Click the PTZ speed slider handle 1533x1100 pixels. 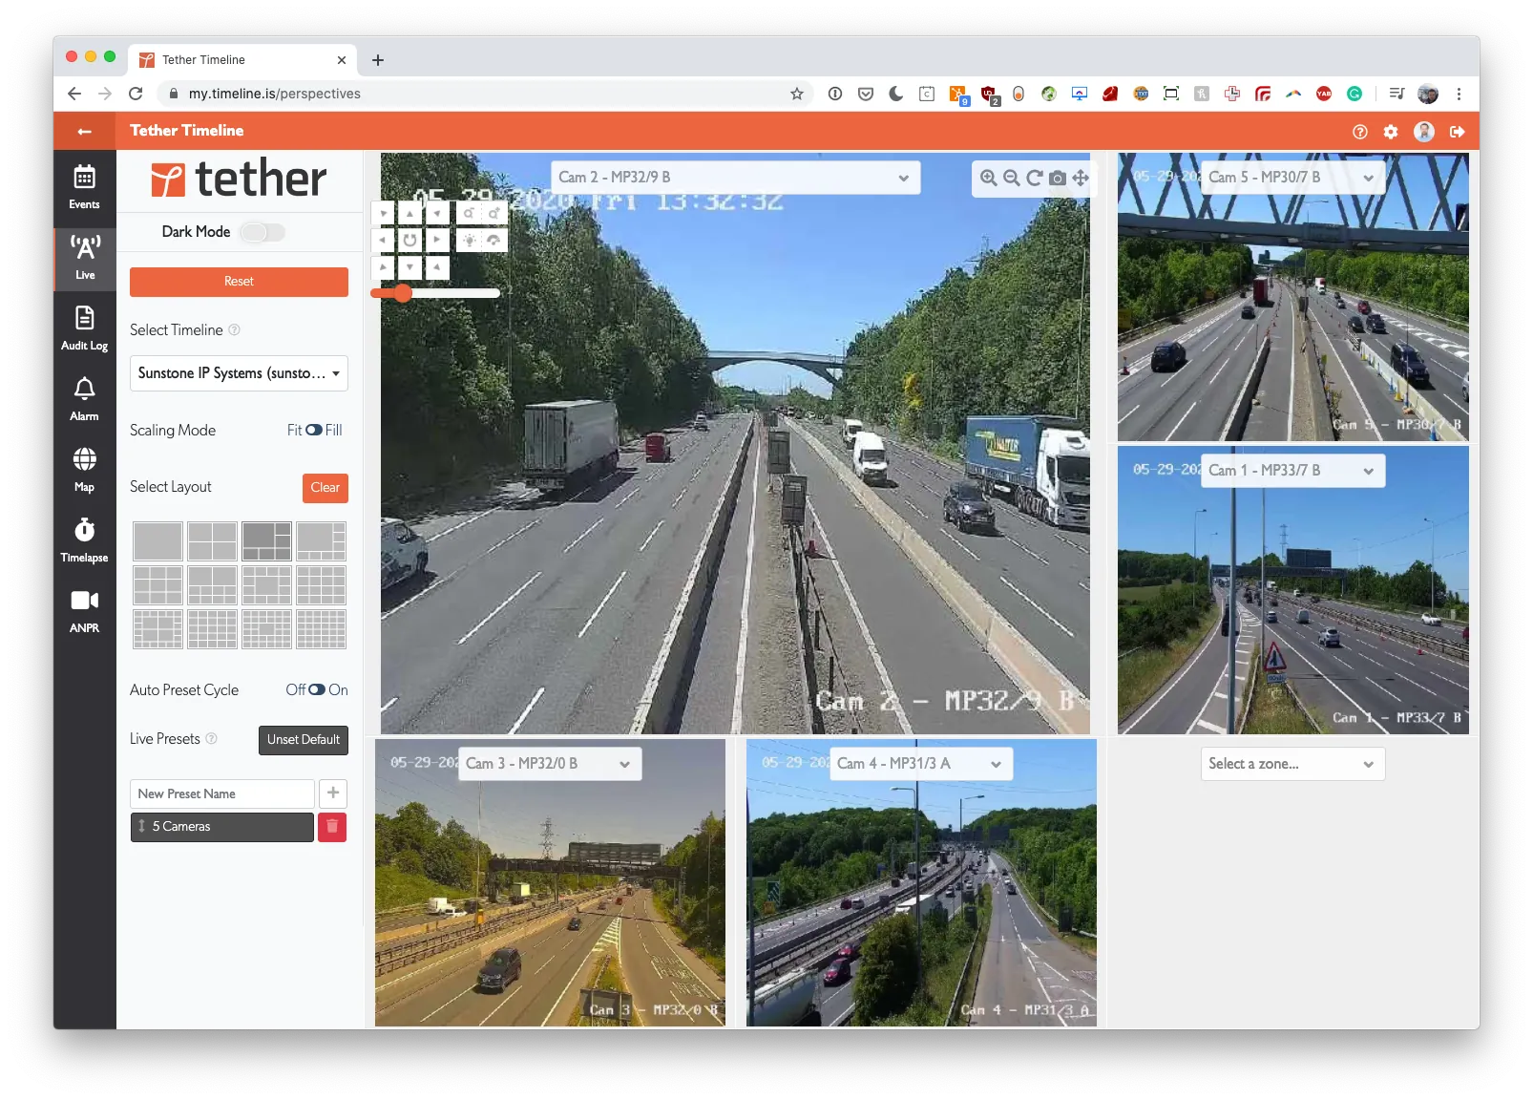click(x=403, y=293)
